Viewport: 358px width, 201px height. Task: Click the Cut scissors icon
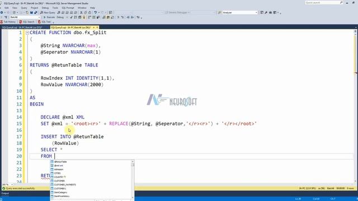tap(81, 12)
